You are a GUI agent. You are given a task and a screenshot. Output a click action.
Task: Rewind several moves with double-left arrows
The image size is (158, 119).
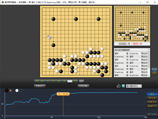click(x=43, y=81)
